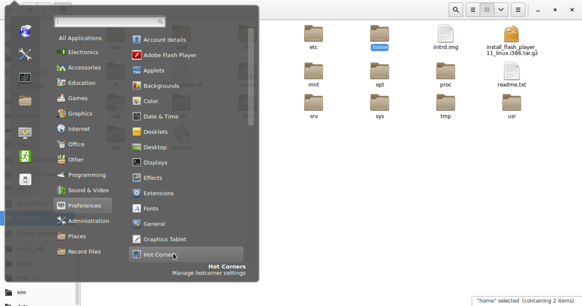Image resolution: width=582 pixels, height=306 pixels.
Task: Open Account details preferences
Action: (x=186, y=40)
